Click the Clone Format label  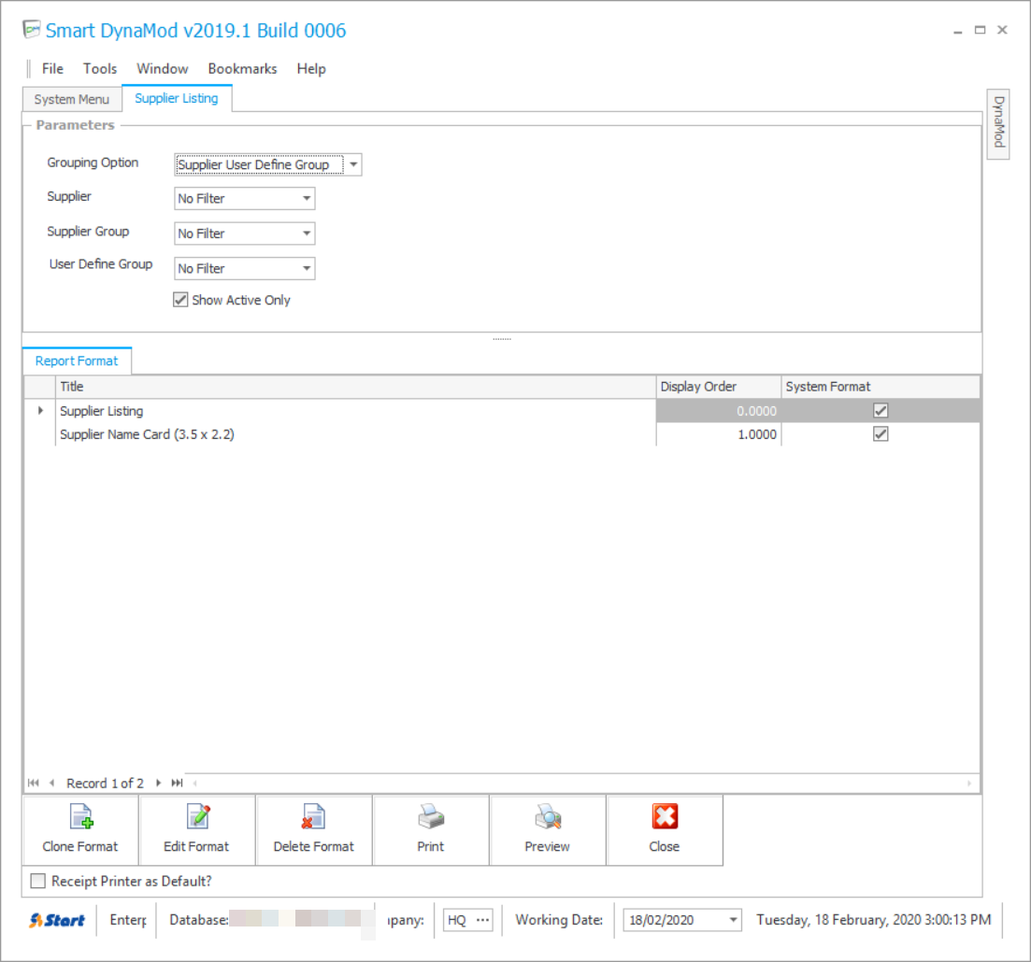80,846
